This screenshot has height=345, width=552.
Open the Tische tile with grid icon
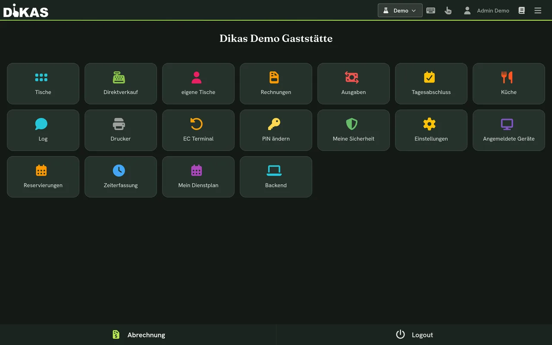click(x=43, y=84)
